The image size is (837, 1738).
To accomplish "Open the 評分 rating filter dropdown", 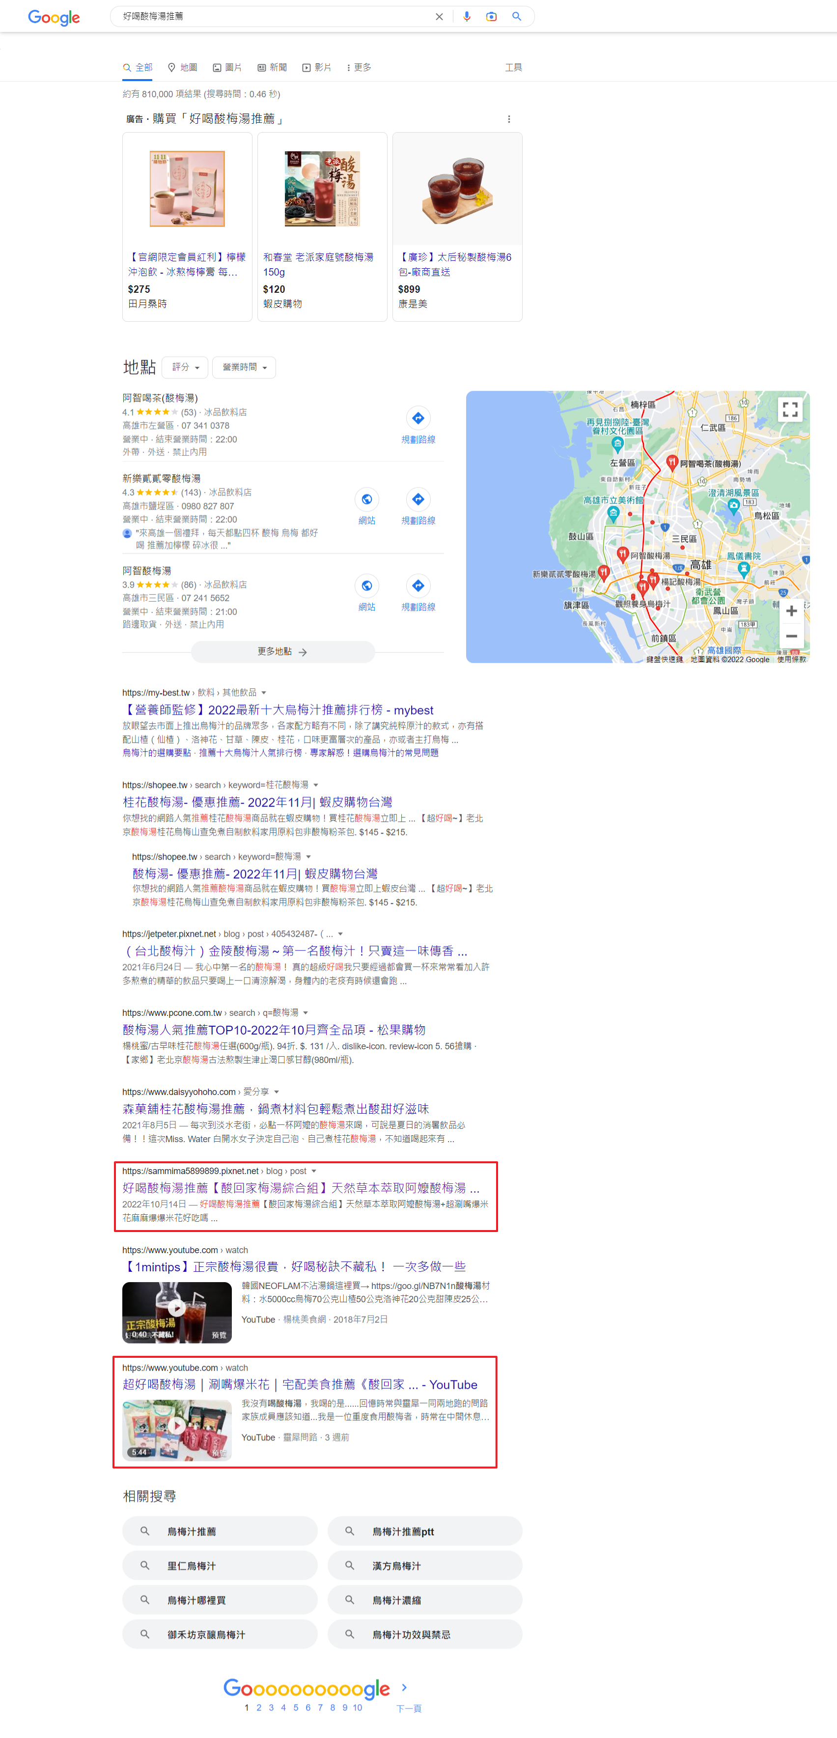I will (185, 367).
